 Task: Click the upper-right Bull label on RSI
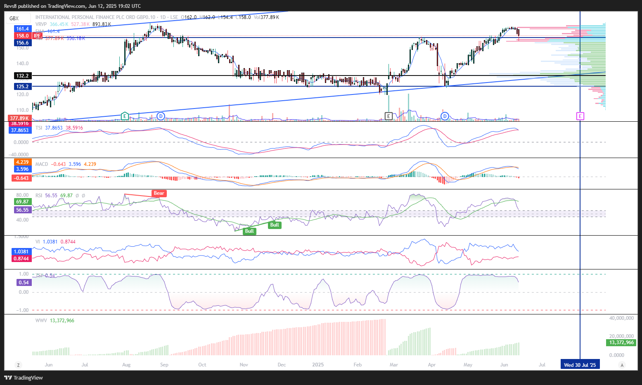275,225
